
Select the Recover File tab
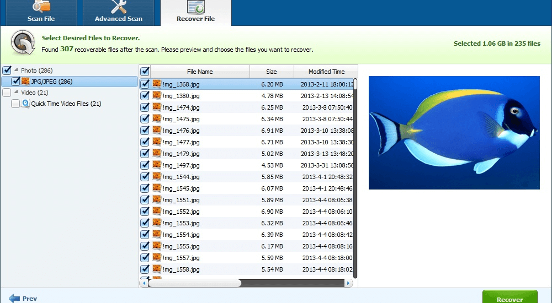coord(196,13)
